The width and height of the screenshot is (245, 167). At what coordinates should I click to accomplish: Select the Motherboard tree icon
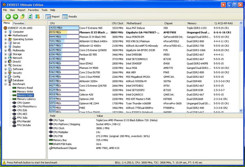[x=10, y=35]
